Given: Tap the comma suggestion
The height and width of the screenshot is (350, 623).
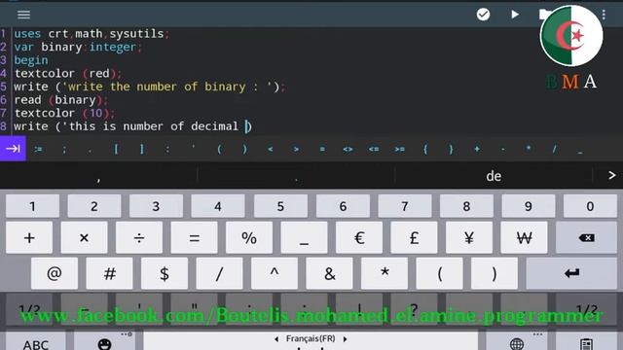Looking at the screenshot, I should tap(98, 176).
